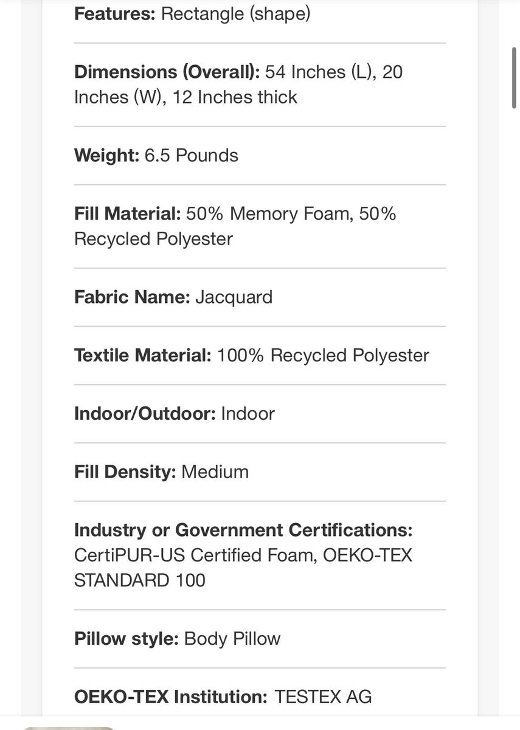
Task: Click the Fill Material label
Action: coord(128,214)
